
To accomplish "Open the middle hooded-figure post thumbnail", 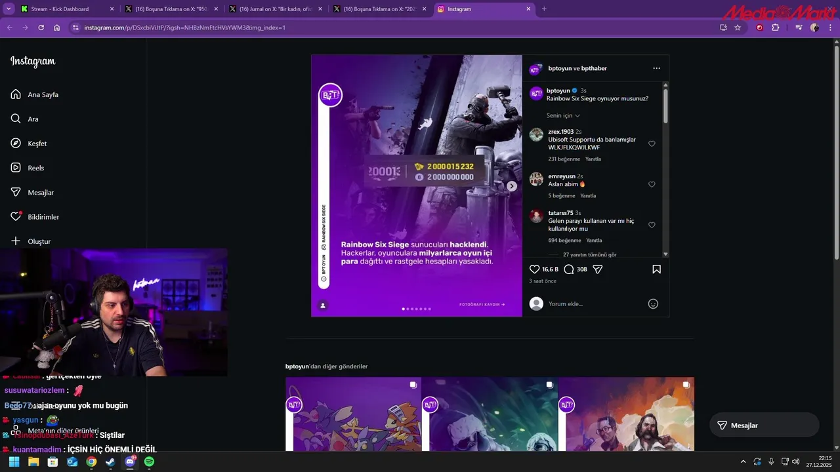I will click(490, 414).
